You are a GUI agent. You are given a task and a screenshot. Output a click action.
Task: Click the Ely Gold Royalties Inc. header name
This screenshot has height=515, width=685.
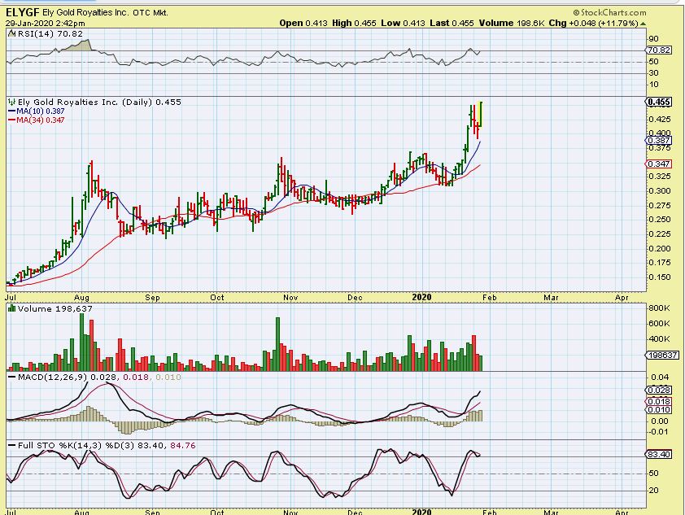click(x=85, y=13)
